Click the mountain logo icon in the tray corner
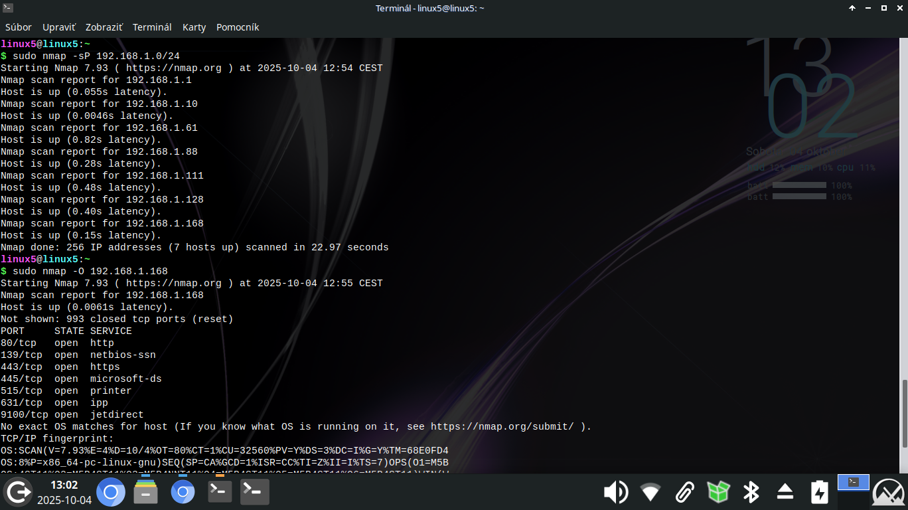 coord(888,492)
